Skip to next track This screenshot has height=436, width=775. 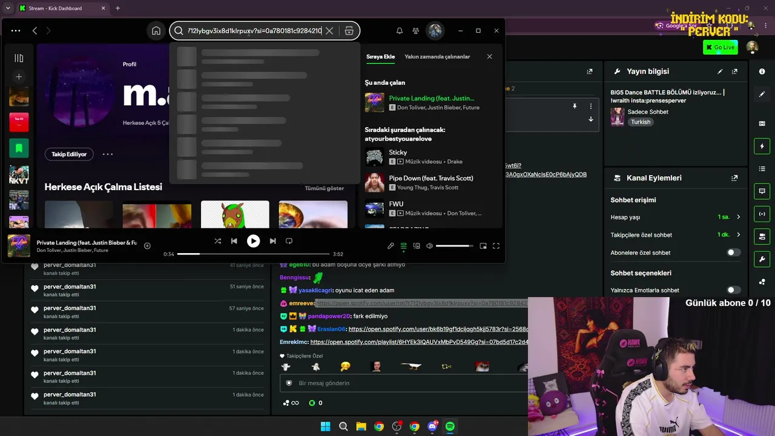point(272,241)
